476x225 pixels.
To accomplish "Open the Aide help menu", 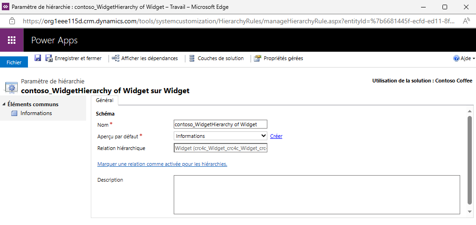I will click(464, 59).
